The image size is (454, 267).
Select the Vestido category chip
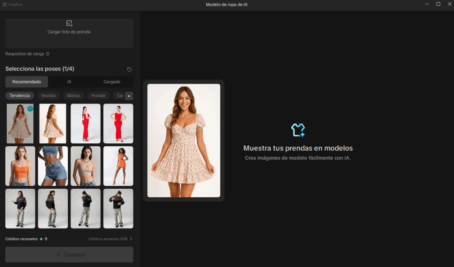[48, 95]
